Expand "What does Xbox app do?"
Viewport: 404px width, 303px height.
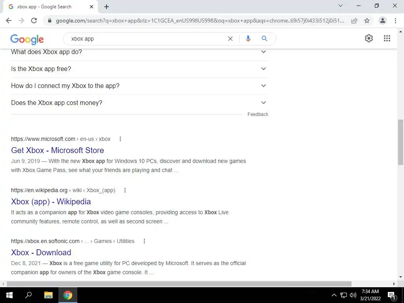pos(140,52)
